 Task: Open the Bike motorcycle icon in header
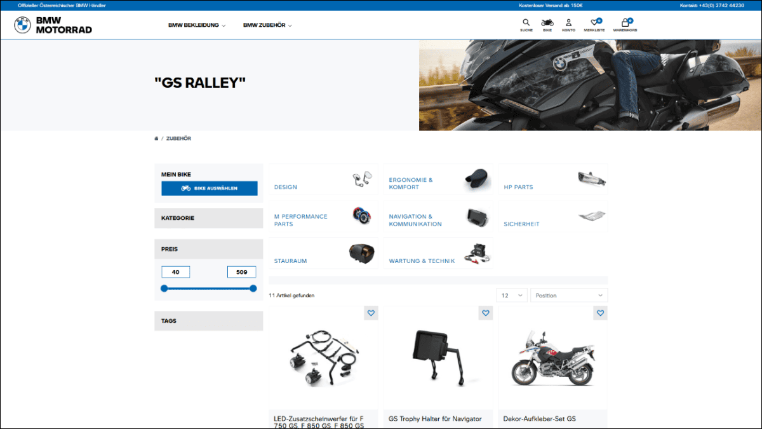[x=547, y=25]
